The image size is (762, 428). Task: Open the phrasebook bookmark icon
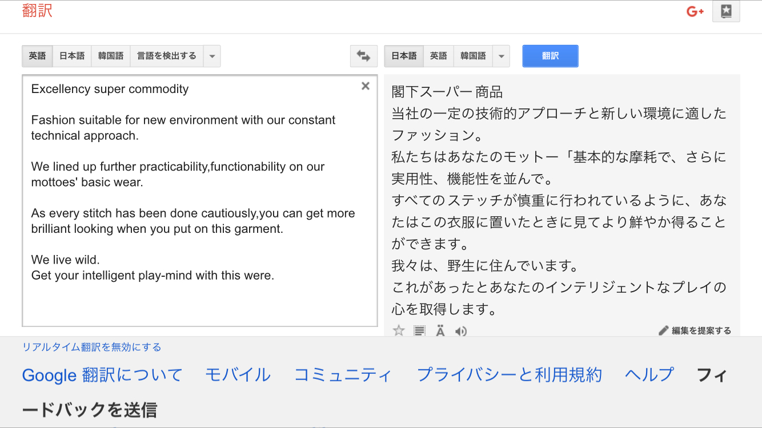coord(726,11)
